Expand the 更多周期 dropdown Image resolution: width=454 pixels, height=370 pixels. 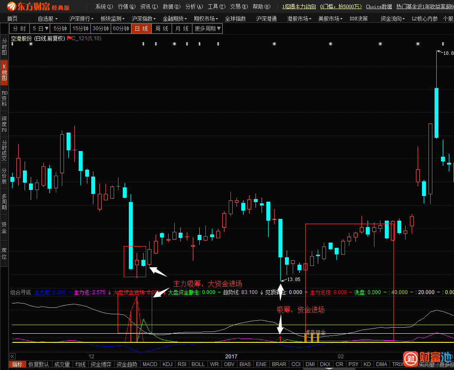[x=208, y=28]
